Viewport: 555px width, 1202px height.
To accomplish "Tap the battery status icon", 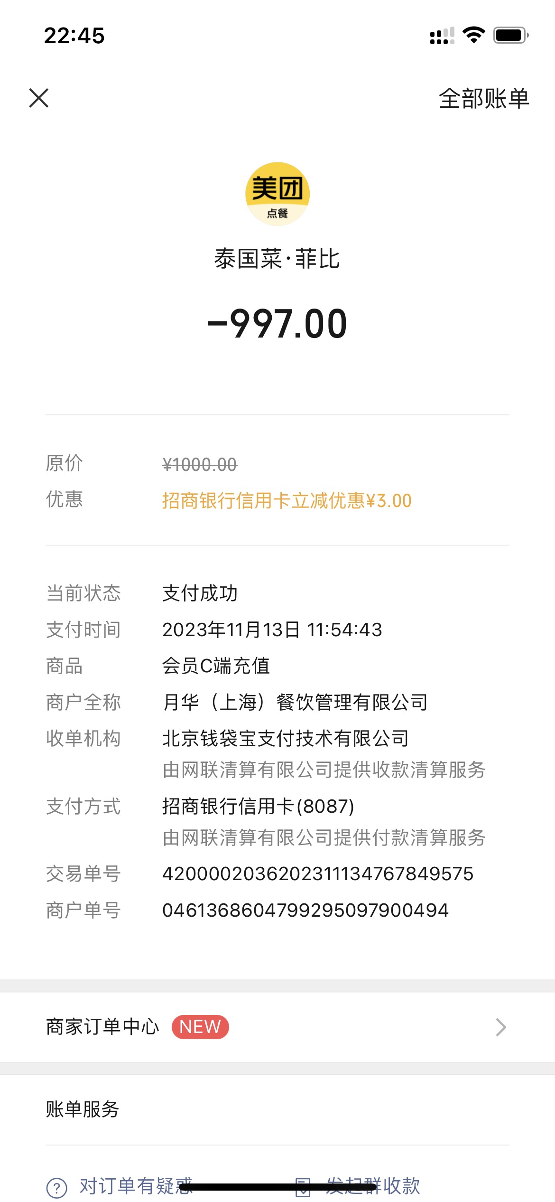I will [511, 35].
